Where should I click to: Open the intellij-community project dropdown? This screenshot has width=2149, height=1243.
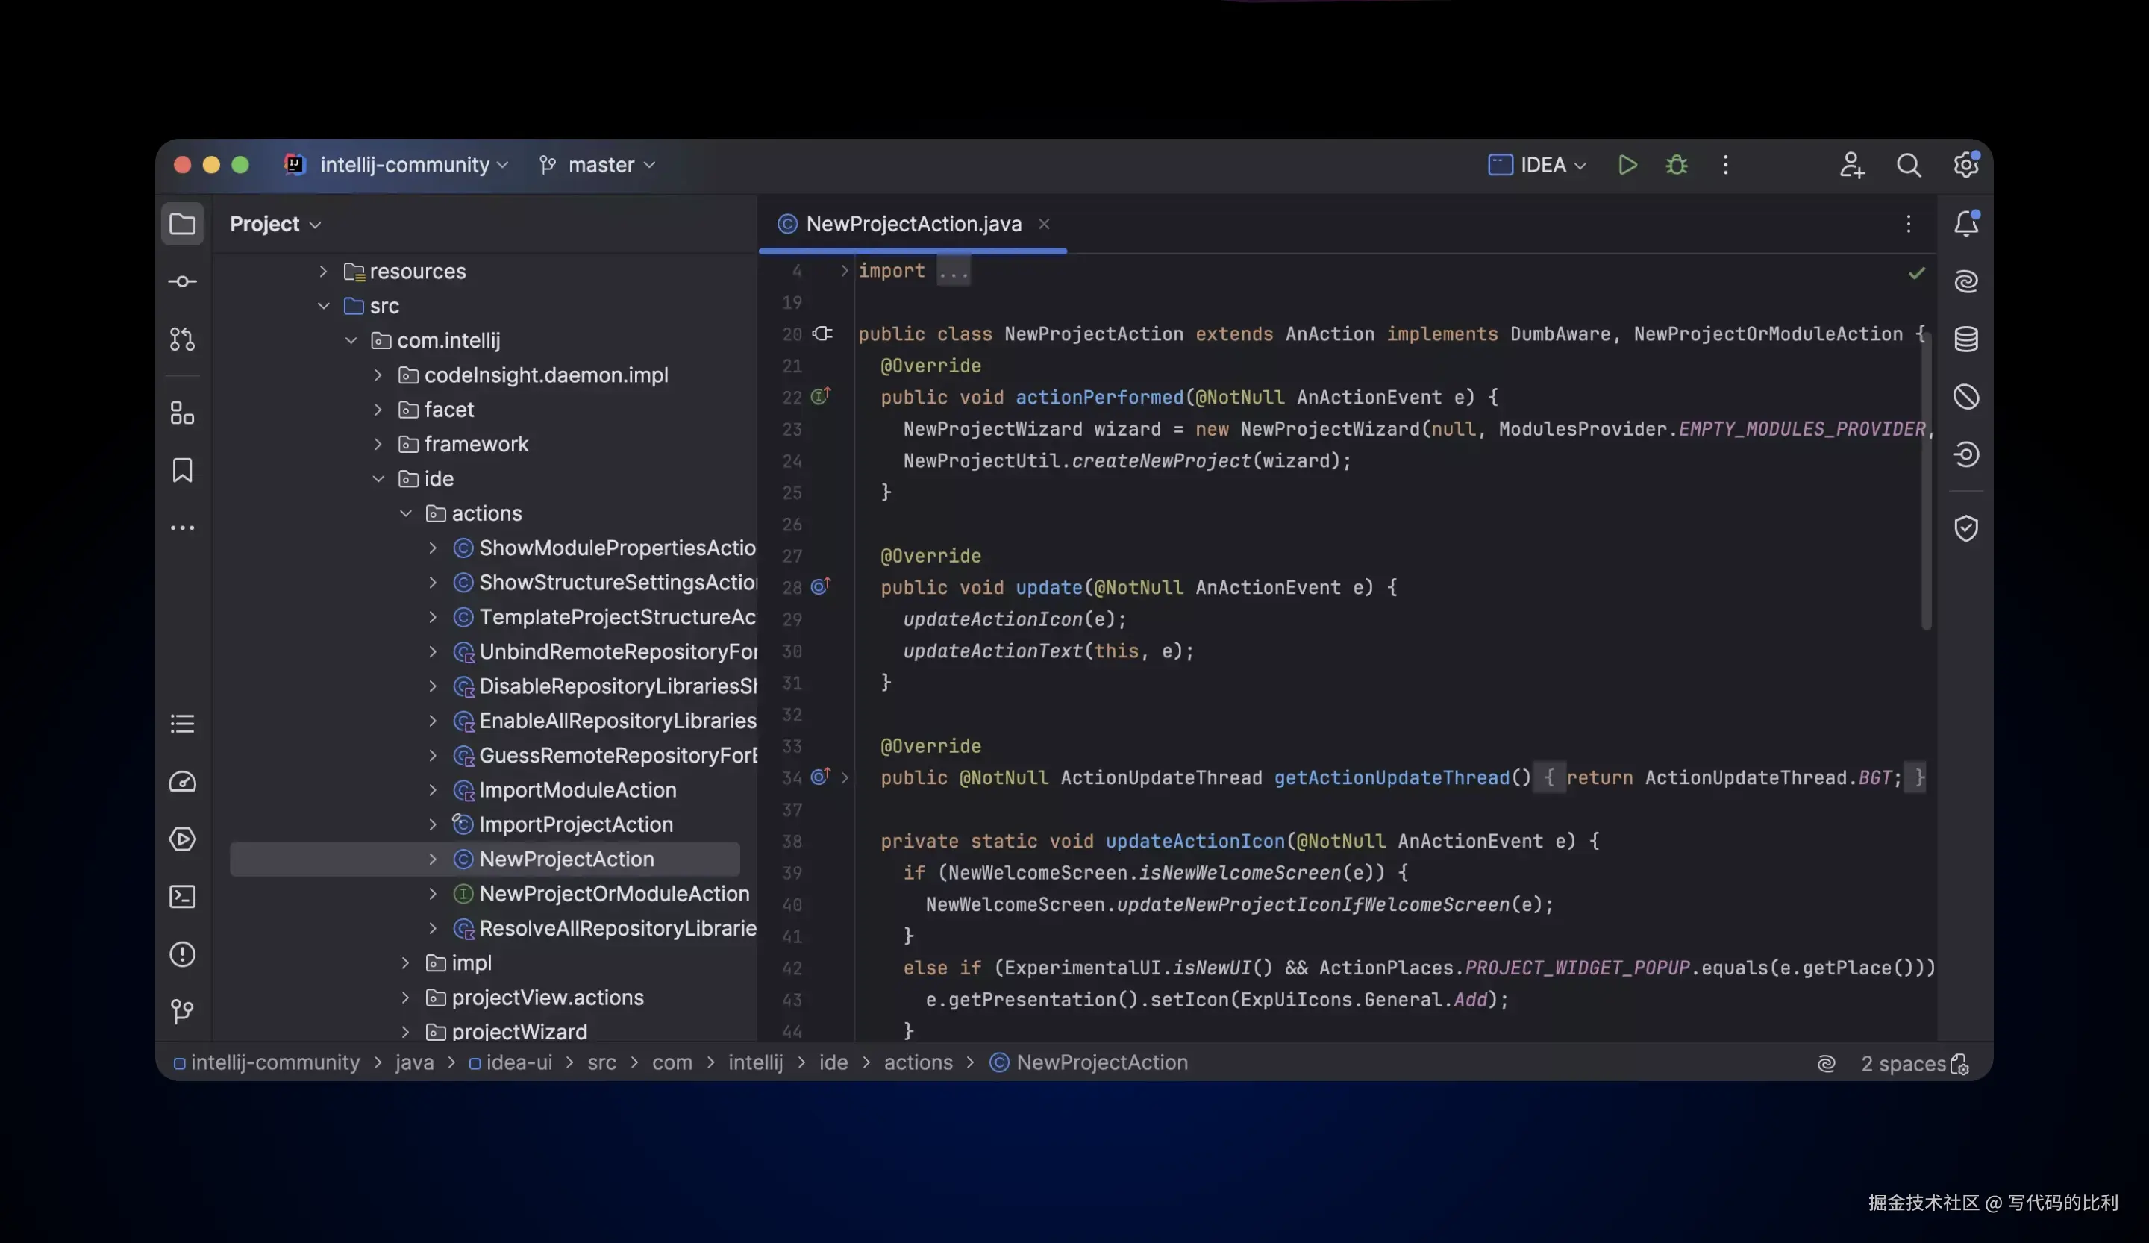coord(405,165)
